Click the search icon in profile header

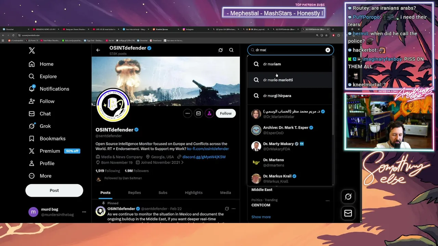[x=231, y=50]
